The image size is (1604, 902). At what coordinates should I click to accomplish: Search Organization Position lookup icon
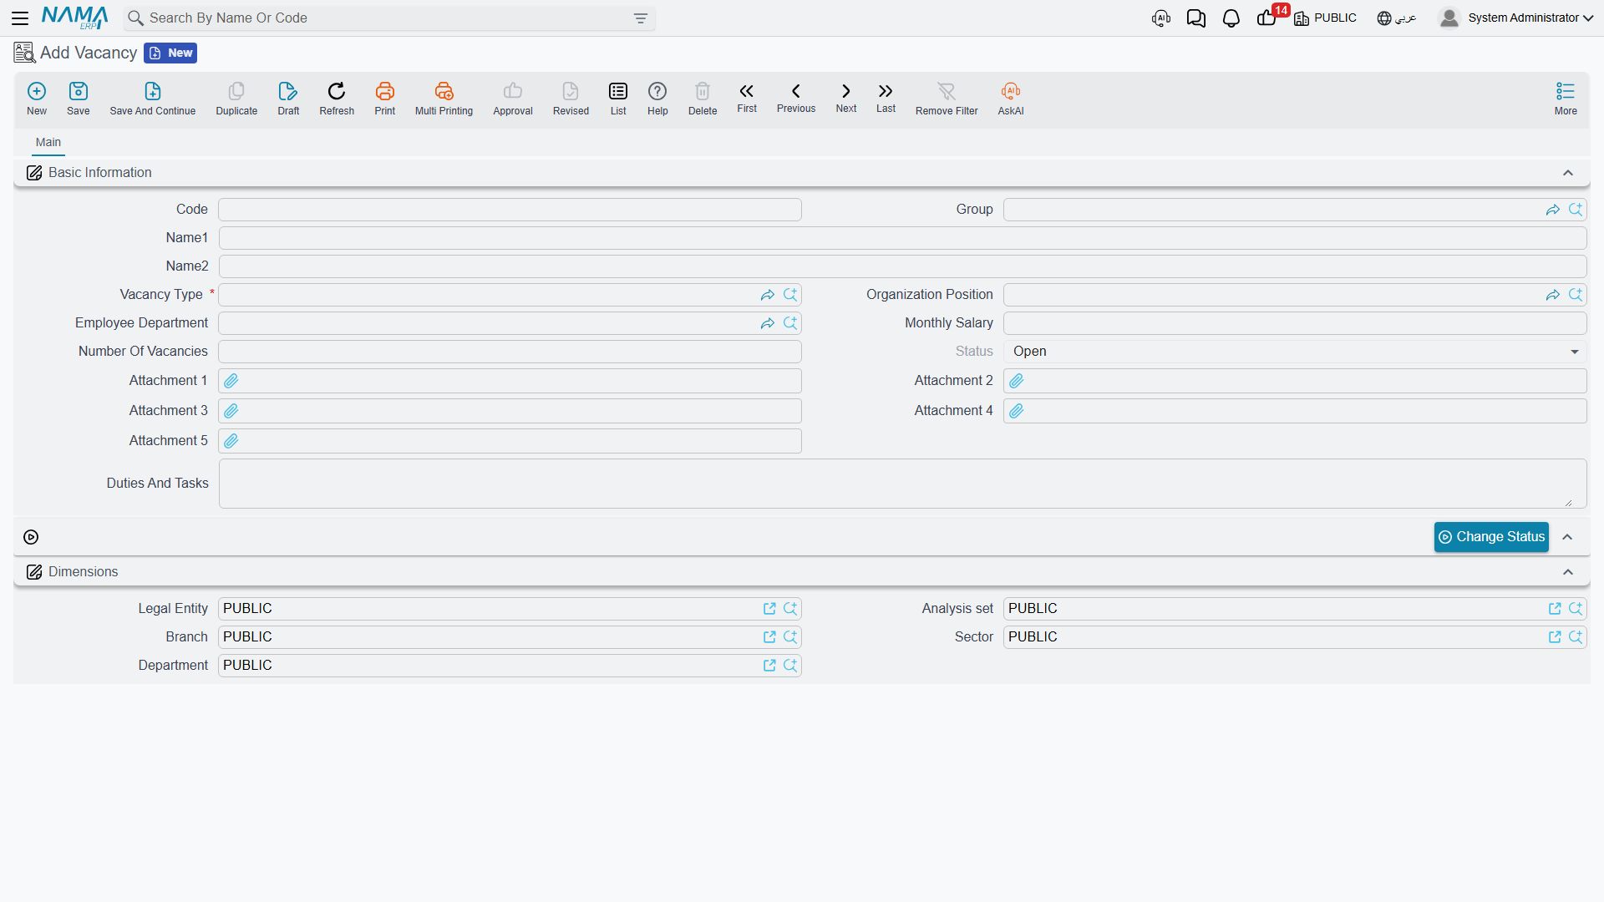[1576, 295]
